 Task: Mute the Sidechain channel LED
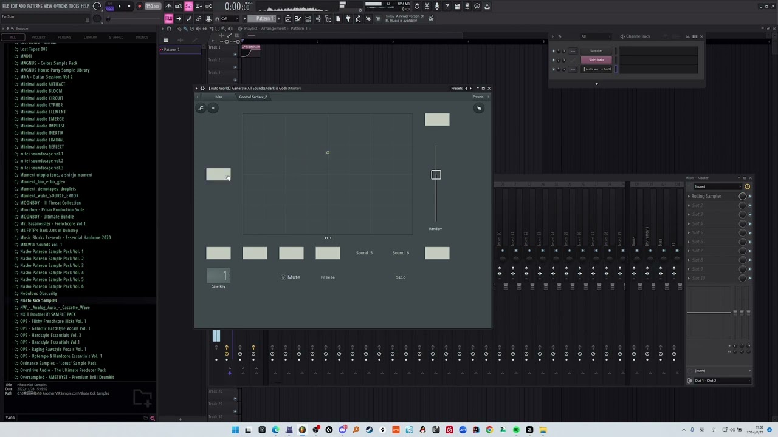[553, 60]
